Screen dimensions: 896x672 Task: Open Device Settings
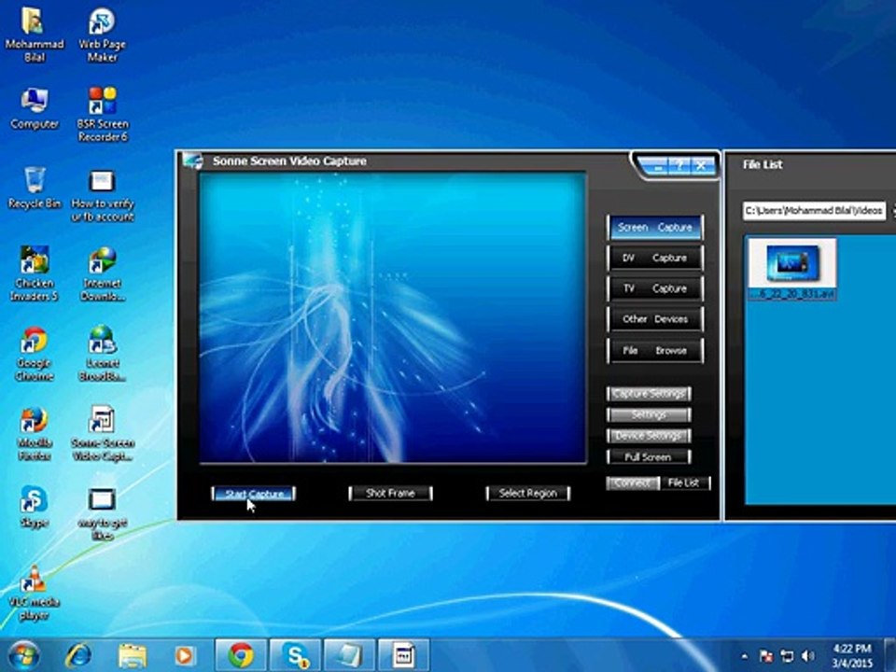649,436
